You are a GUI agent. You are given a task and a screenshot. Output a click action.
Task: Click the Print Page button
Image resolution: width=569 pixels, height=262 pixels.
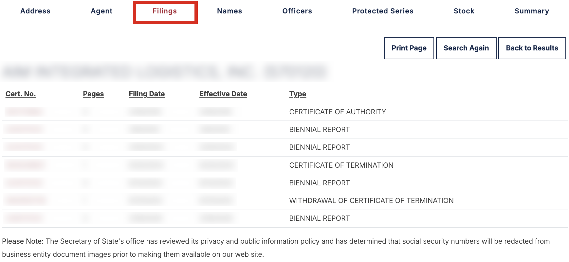click(409, 48)
